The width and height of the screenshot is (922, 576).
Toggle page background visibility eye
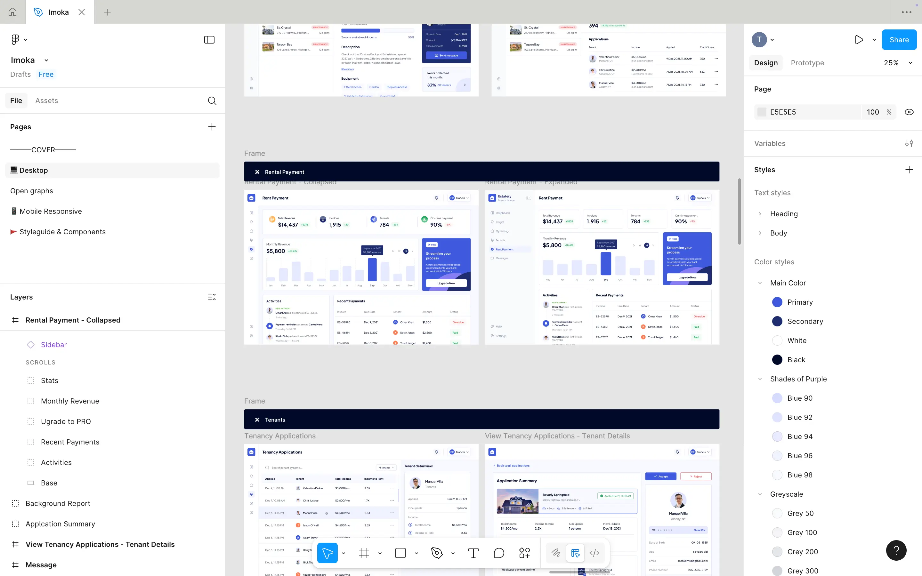[909, 112]
